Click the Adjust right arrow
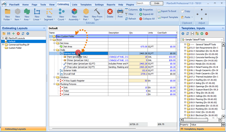Viewport: 226px width, 132px height. (206, 14)
